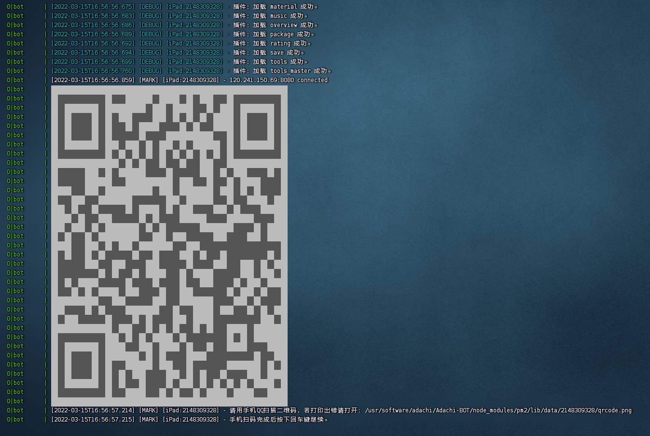Click the timestamp 2022-03-15T16:56:56.859
Image resolution: width=650 pixels, height=436 pixels.
(93, 80)
